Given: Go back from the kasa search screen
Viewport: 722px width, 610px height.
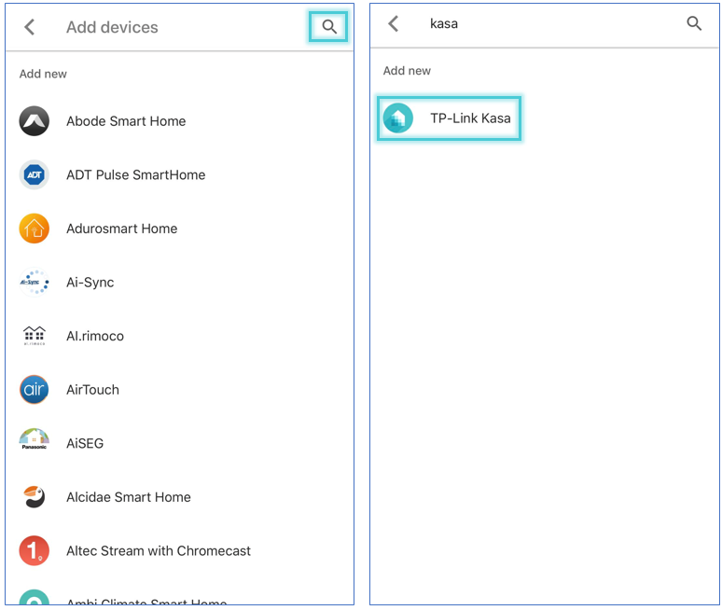Looking at the screenshot, I should (x=394, y=23).
